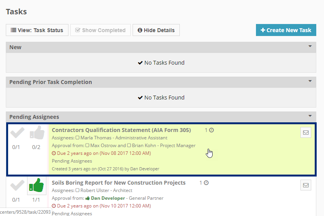324x216 pixels.
Task: Check the Marla Thomas assignee checkbox
Action: (x=77, y=137)
